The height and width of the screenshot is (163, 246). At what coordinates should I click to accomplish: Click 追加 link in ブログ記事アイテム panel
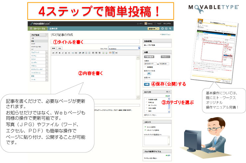168,155
